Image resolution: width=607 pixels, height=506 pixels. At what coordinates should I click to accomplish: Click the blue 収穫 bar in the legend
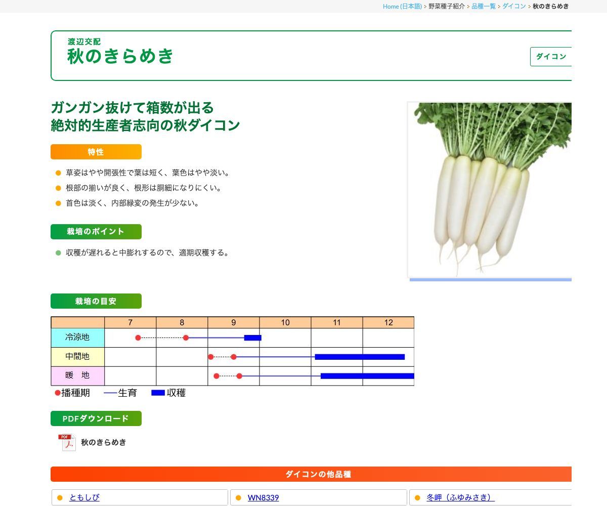157,393
